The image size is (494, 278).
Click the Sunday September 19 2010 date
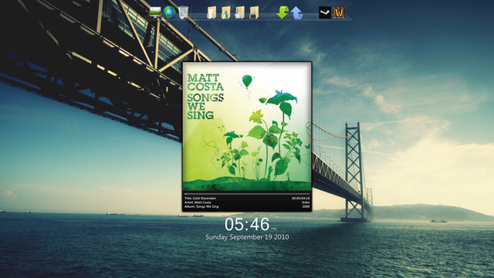(x=247, y=237)
